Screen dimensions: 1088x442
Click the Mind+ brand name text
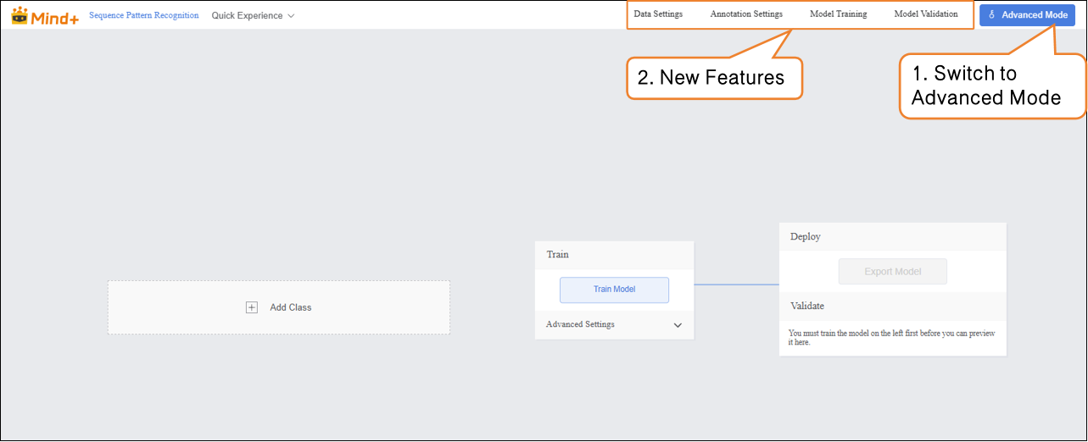click(x=55, y=15)
